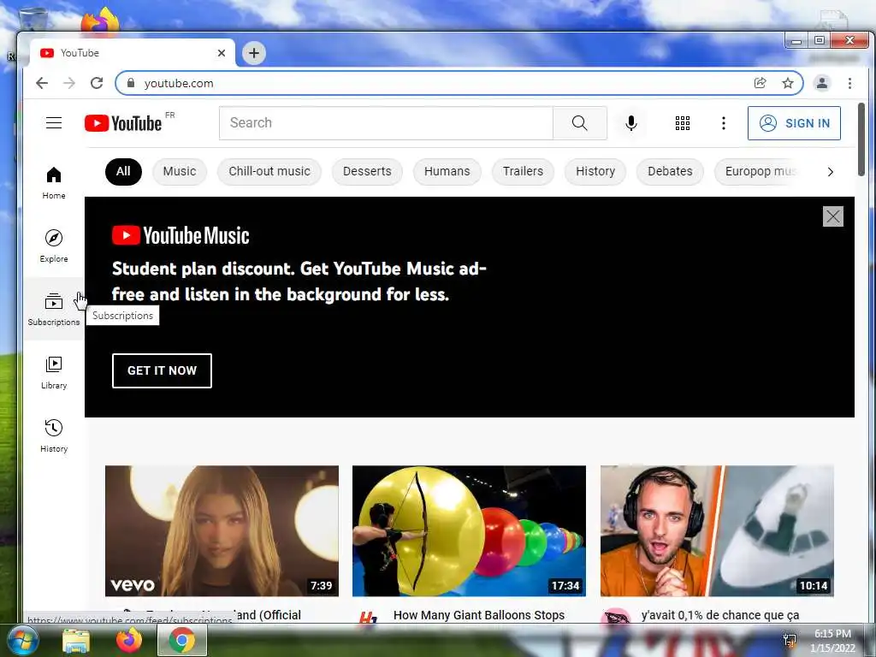Open the vevo video thumbnail 7:39

coord(222,530)
